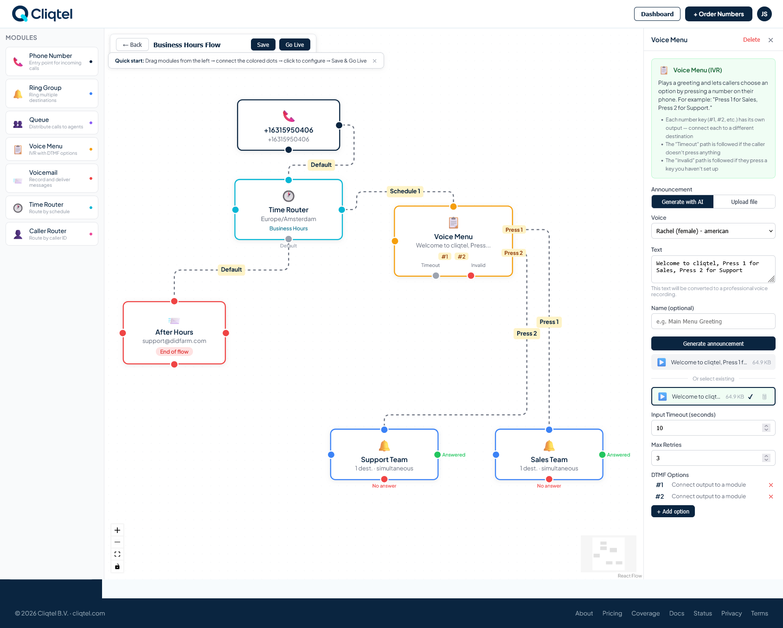
Task: Open the Dashboard page
Action: (x=657, y=14)
